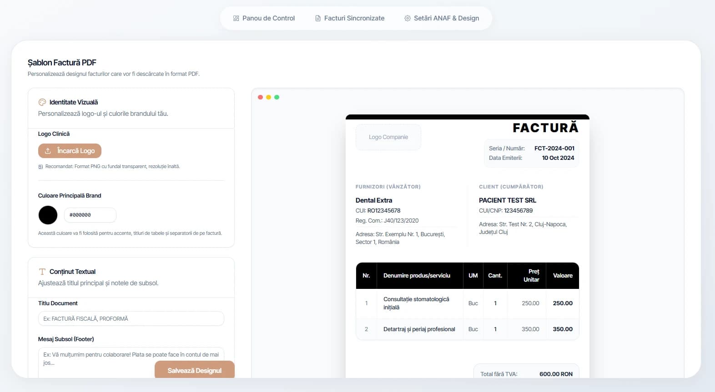
Task: Click the UM column header
Action: (473, 276)
